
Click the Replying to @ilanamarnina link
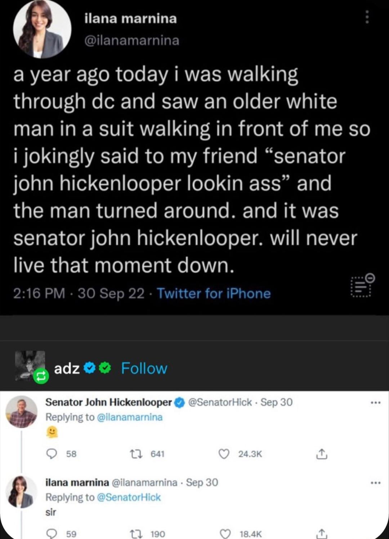pyautogui.click(x=104, y=417)
